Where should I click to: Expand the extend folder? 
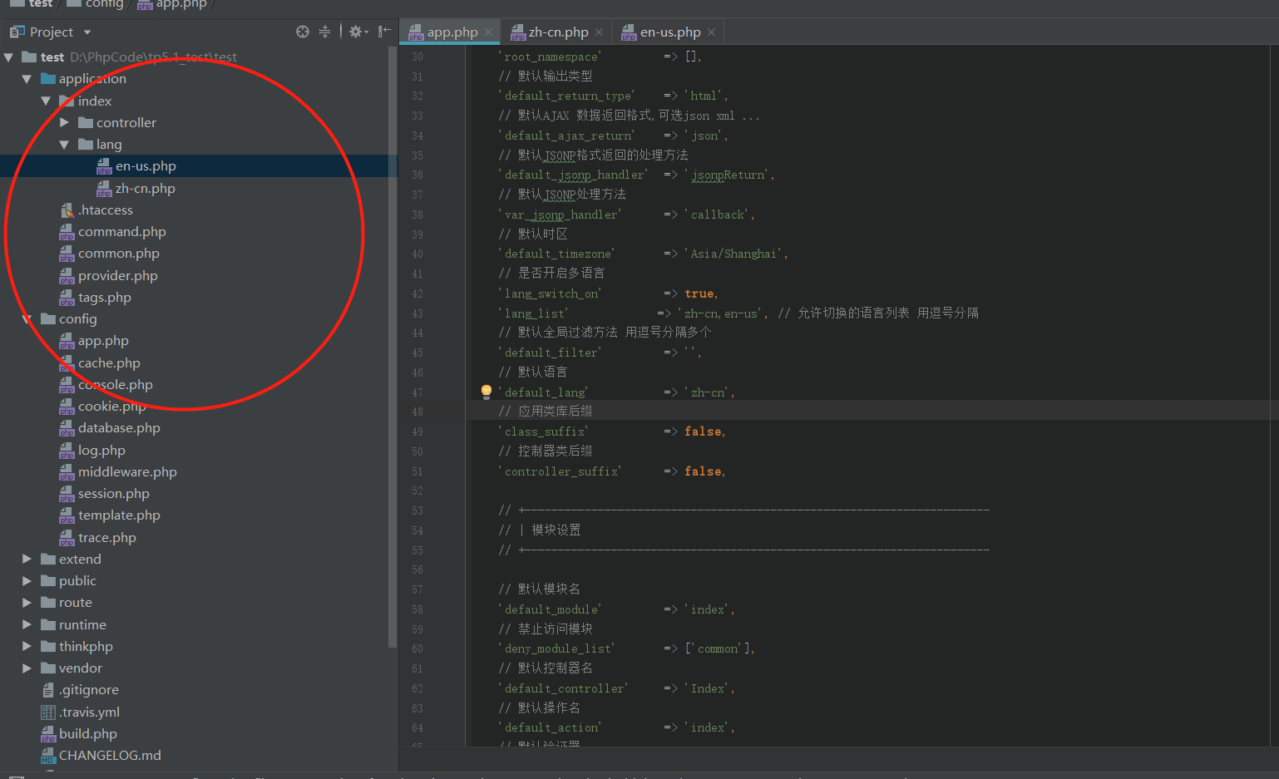point(26,559)
